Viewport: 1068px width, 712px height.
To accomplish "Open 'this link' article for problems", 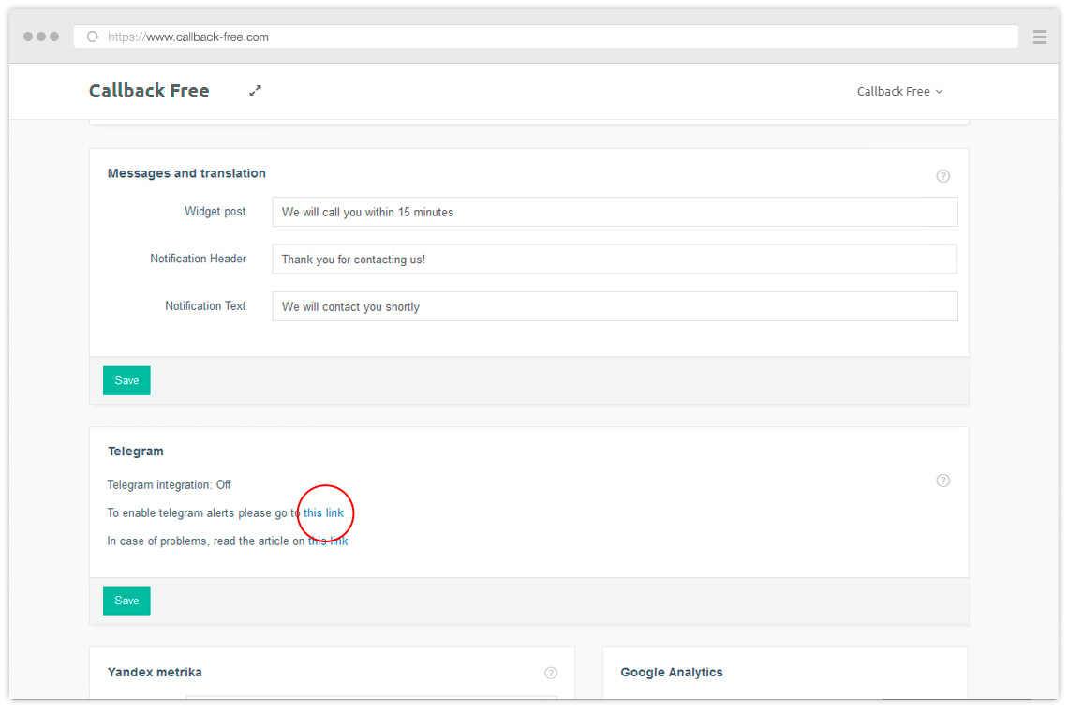I will tap(328, 541).
